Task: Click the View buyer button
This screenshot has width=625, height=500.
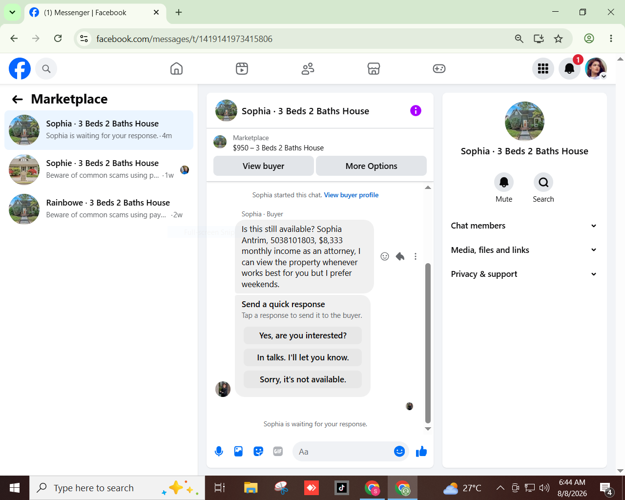Action: point(264,166)
